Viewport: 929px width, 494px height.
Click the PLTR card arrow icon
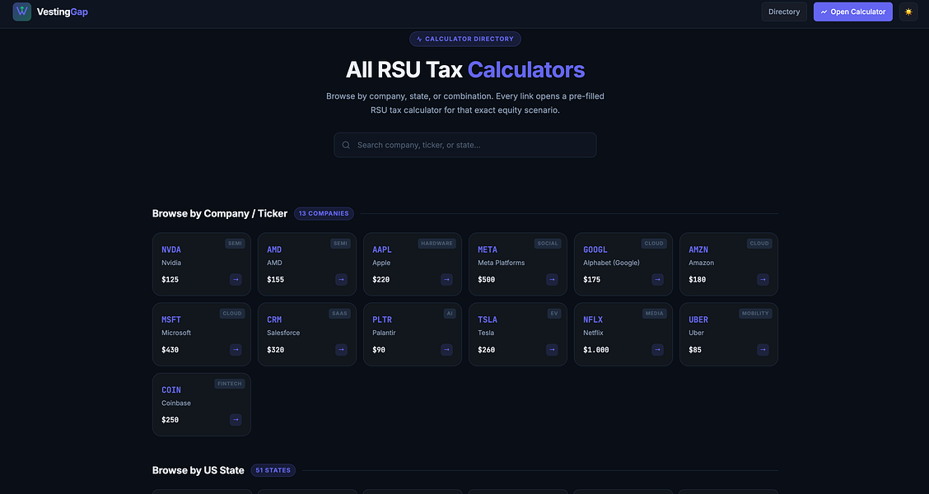point(446,349)
